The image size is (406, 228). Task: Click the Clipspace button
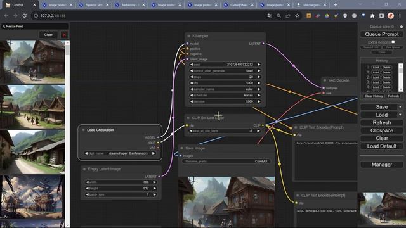(382, 130)
